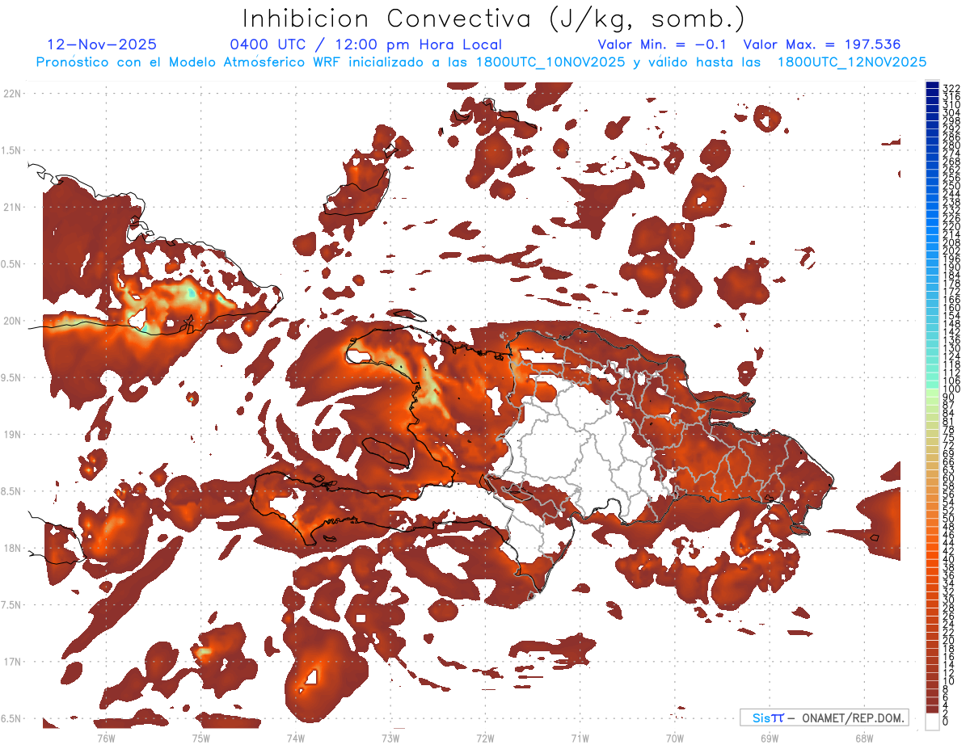Viewport: 970px width, 749px height.
Task: Click the WRF model forecast description line
Action: pyautogui.click(x=482, y=62)
